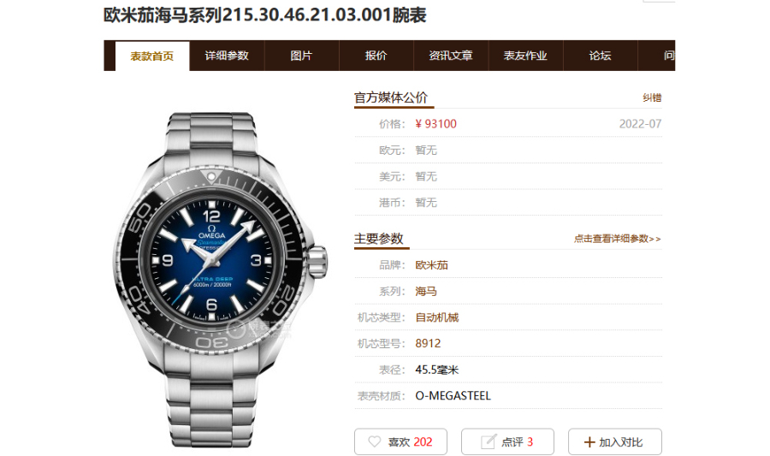Click the 点评 3 button

tap(507, 441)
